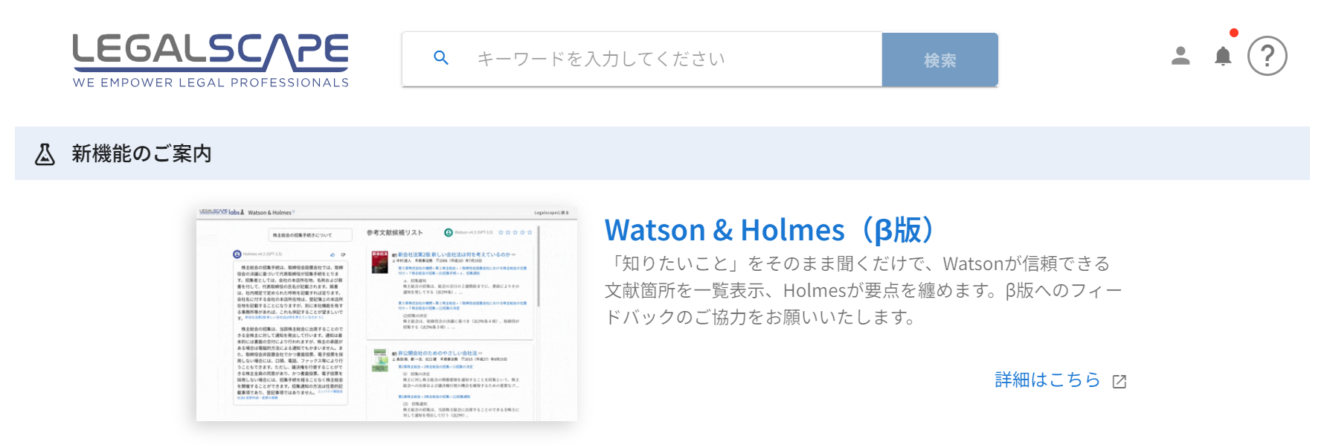Click the 新機能のご案内 heading text

[141, 154]
